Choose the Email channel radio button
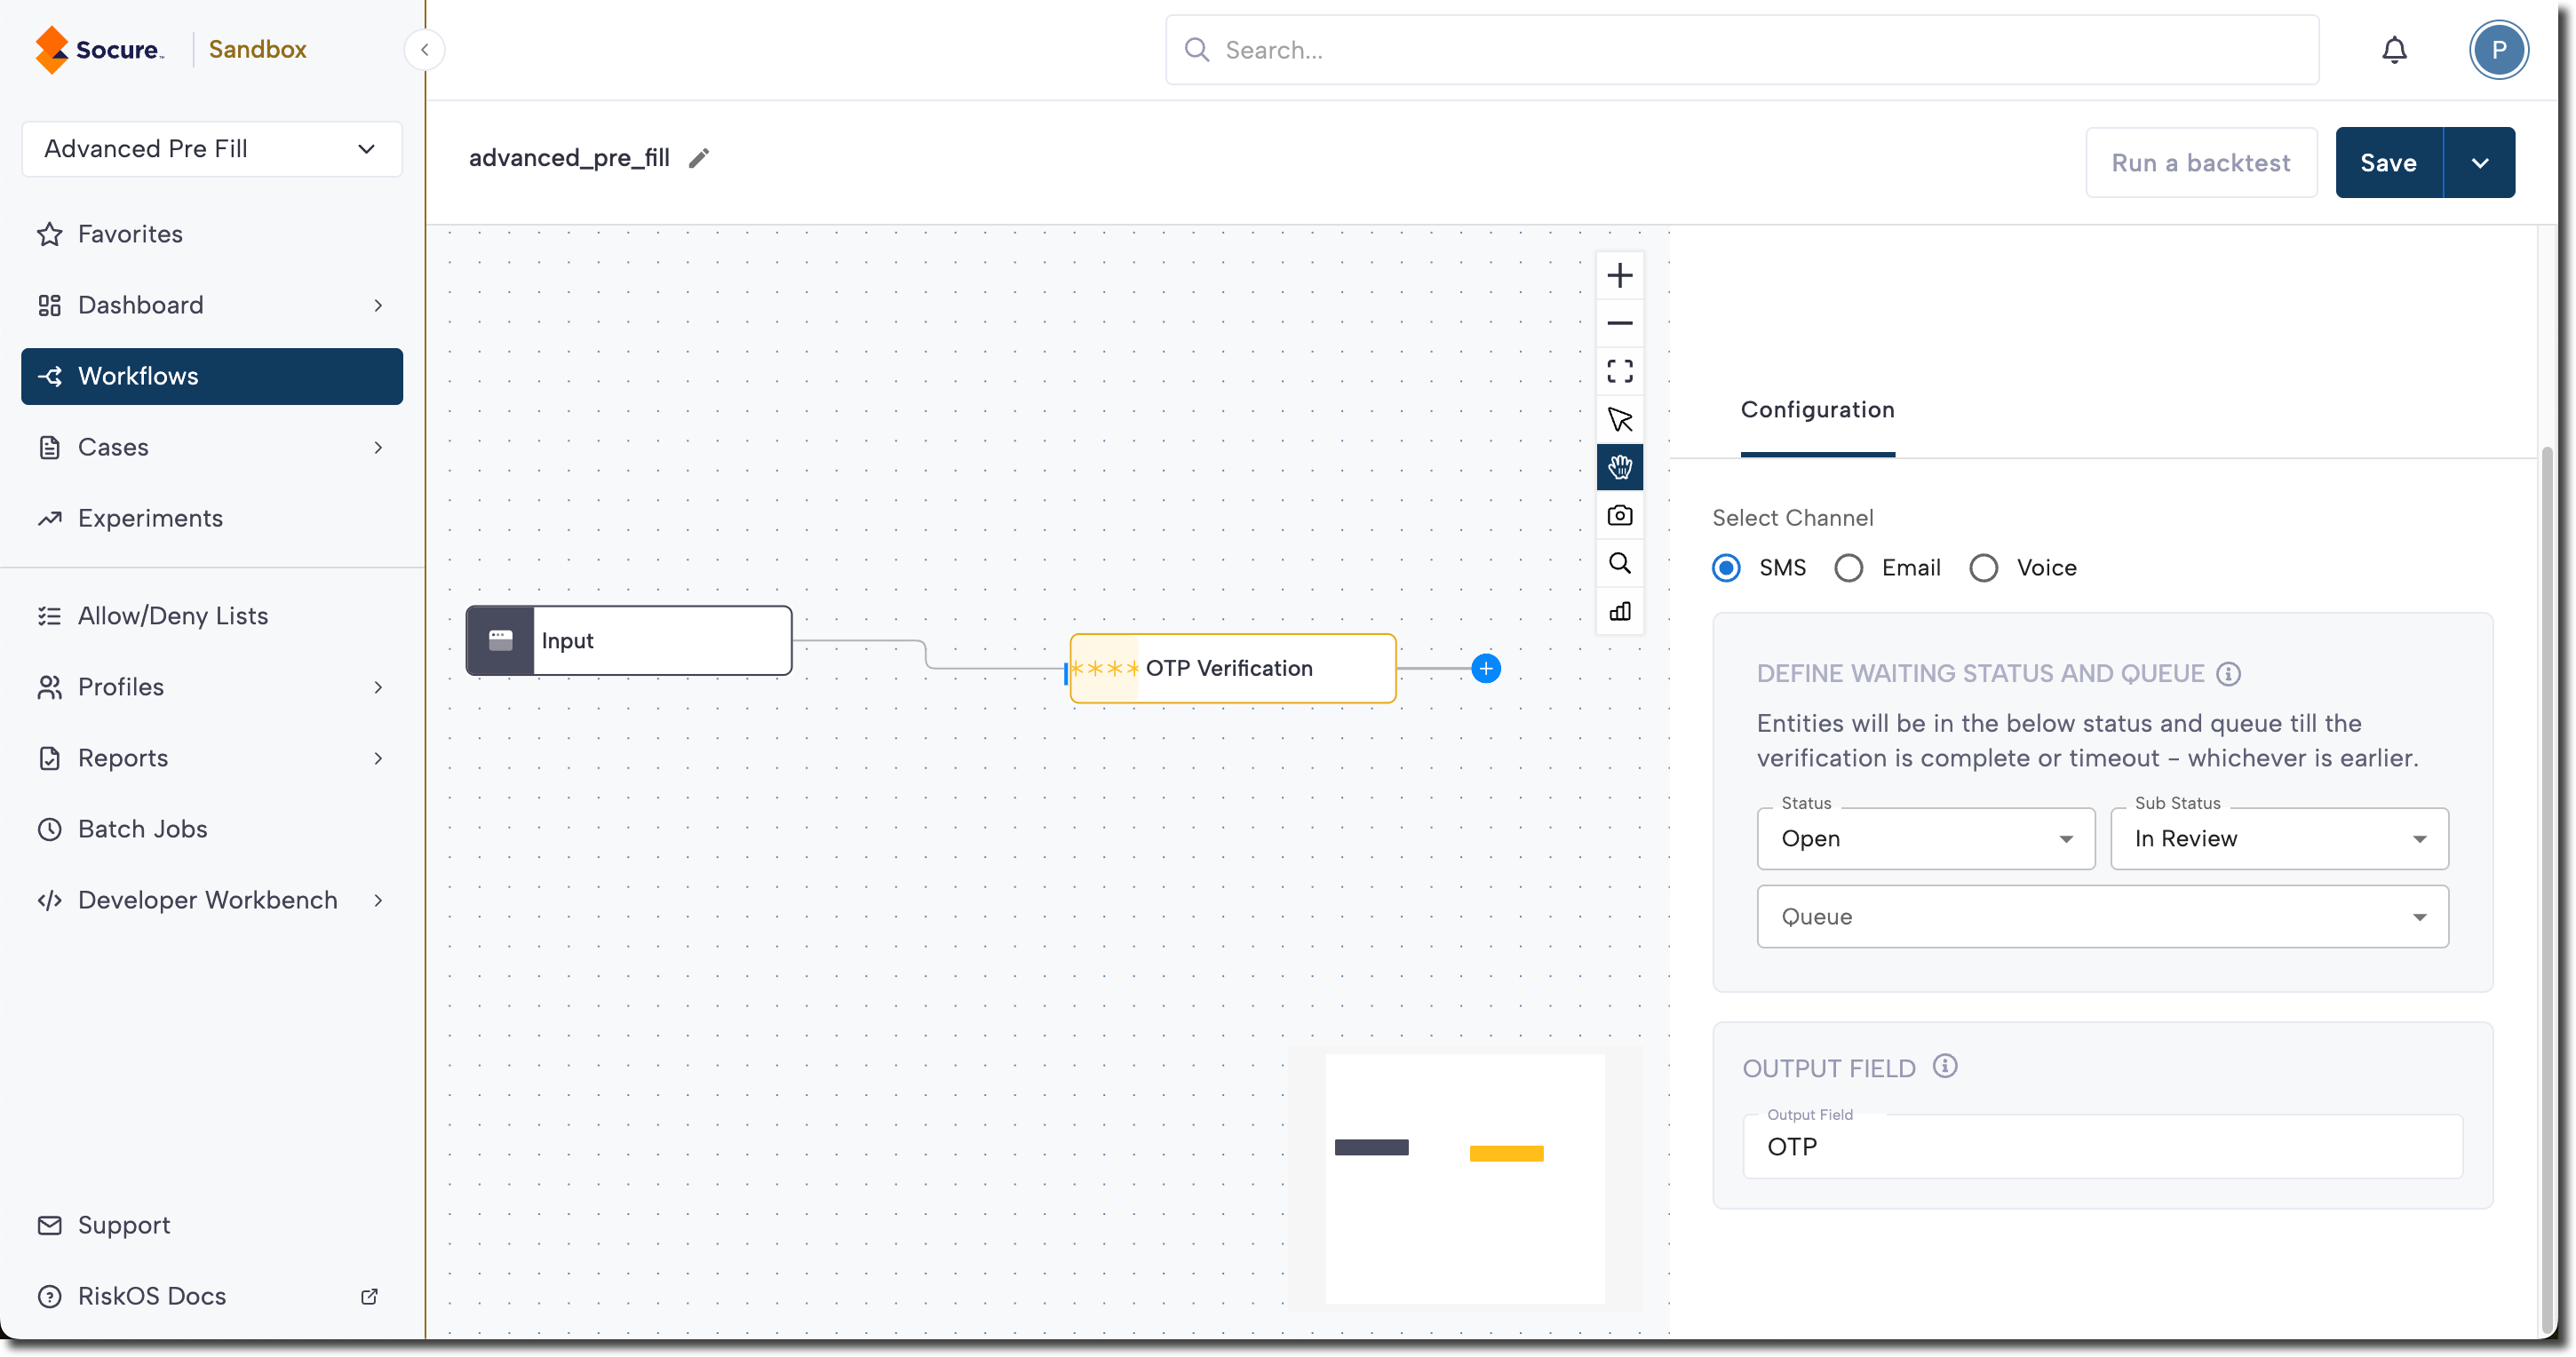 click(x=1848, y=568)
